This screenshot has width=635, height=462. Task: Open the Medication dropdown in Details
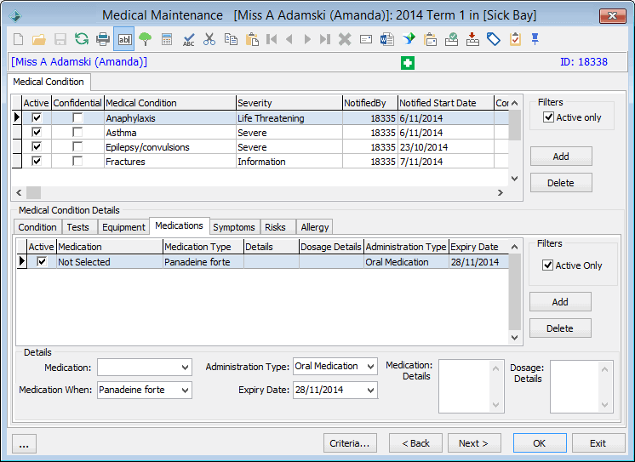(x=185, y=368)
